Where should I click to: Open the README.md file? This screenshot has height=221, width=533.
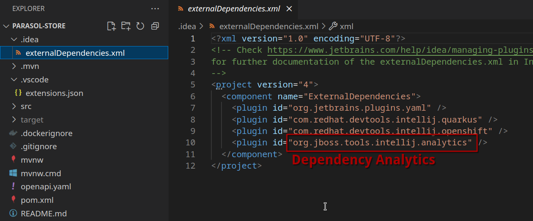click(x=44, y=213)
